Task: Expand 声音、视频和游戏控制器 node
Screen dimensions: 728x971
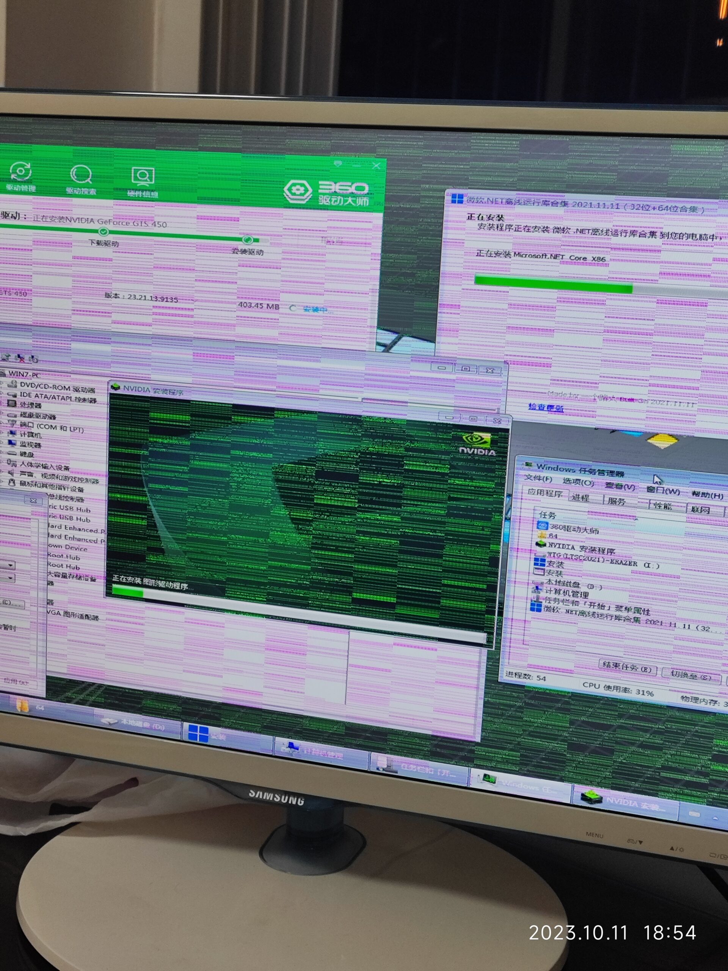Action: pyautogui.click(x=59, y=478)
